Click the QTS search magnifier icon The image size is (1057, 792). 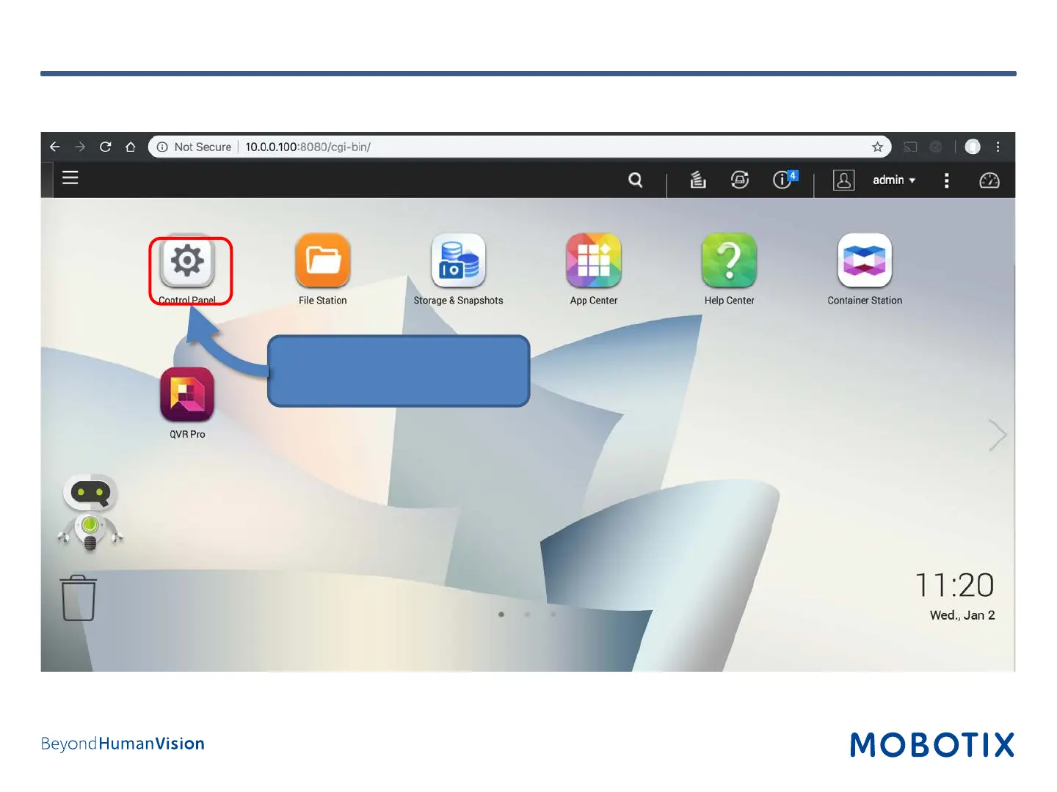coord(636,180)
